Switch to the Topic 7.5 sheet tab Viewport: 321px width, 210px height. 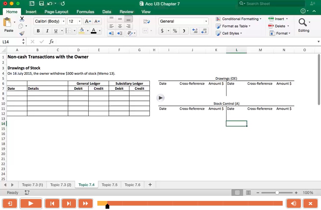click(x=109, y=185)
